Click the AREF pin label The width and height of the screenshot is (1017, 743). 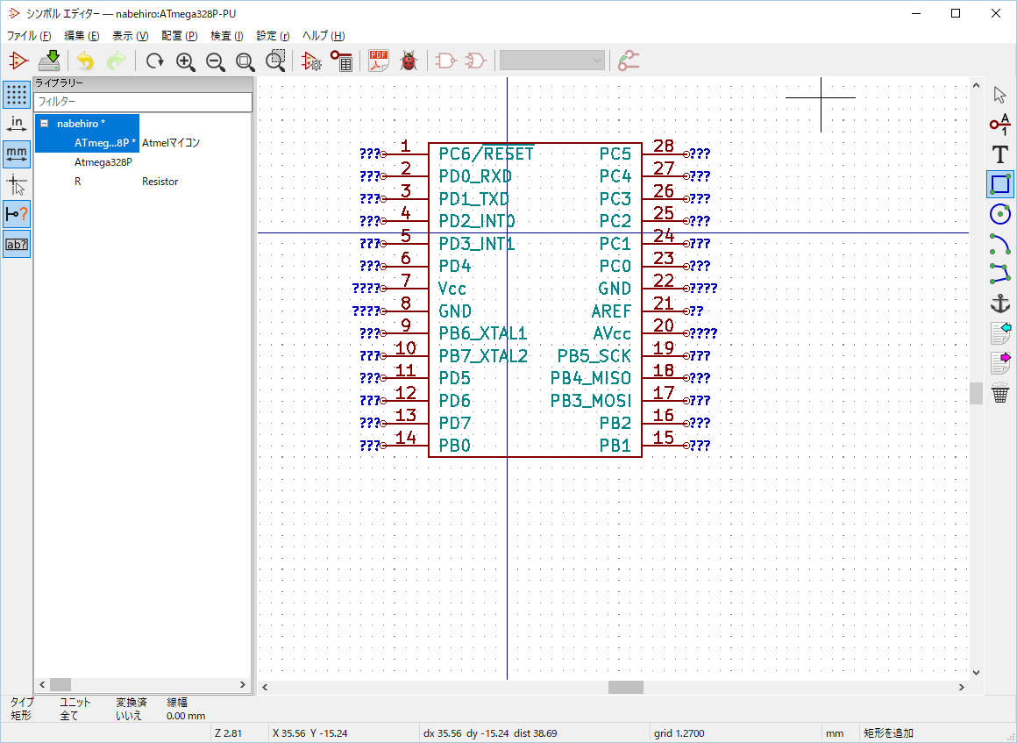(x=611, y=311)
